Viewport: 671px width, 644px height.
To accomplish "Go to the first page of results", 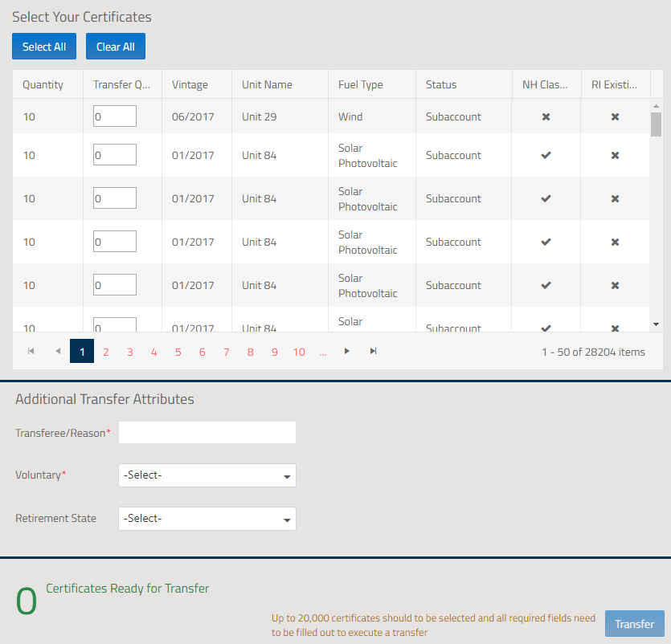I will click(x=31, y=352).
